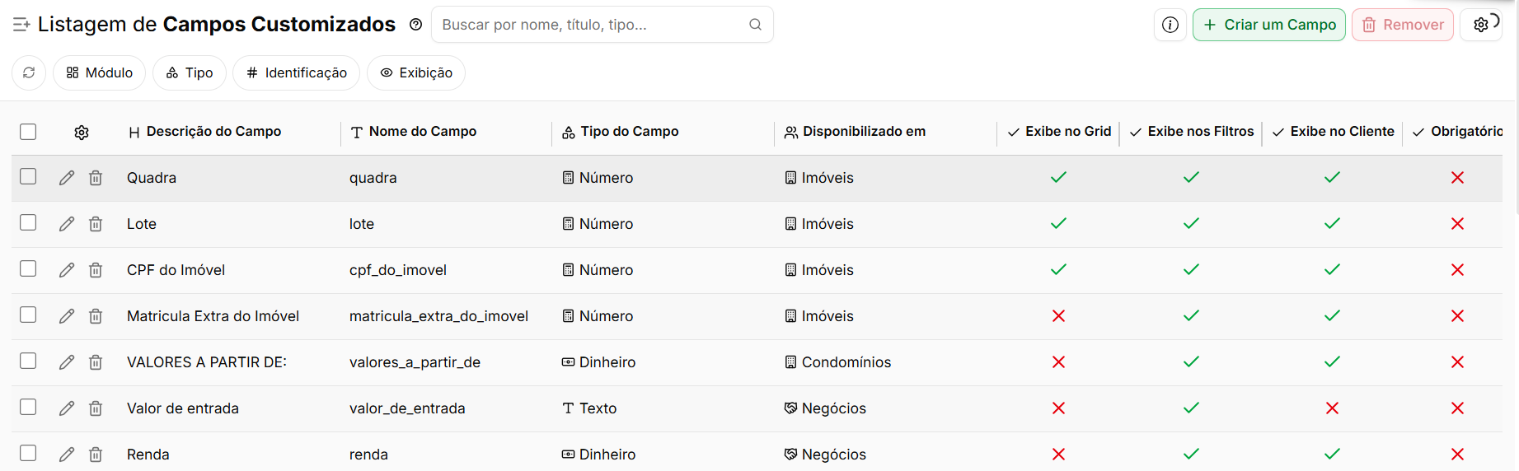Delete Valor de entrada row trash icon
The height and width of the screenshot is (471, 1519).
[96, 408]
